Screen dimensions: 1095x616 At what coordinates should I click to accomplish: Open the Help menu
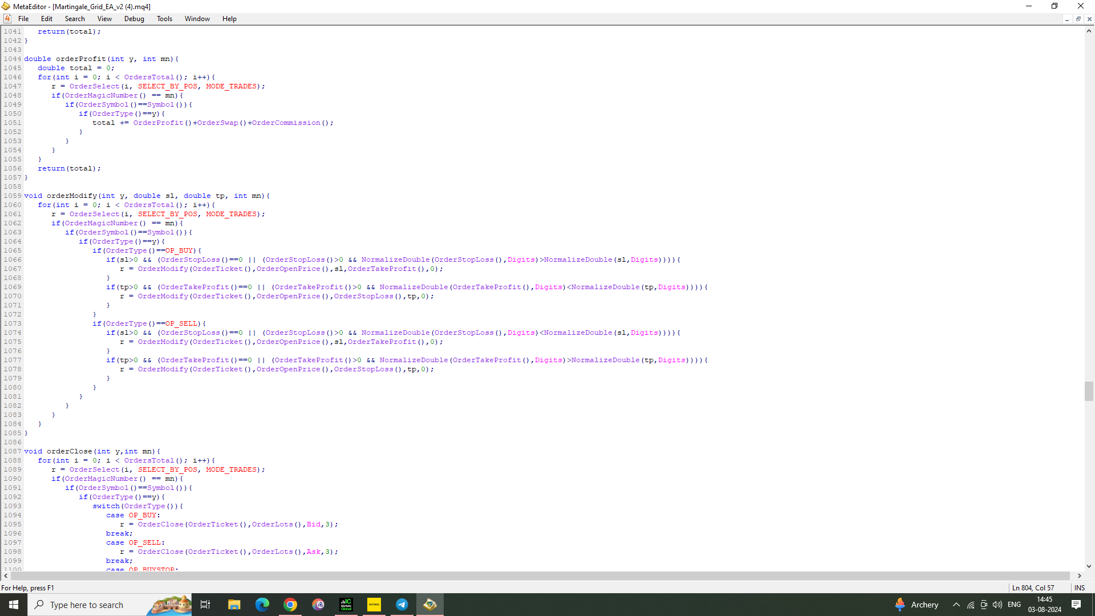[x=229, y=19]
